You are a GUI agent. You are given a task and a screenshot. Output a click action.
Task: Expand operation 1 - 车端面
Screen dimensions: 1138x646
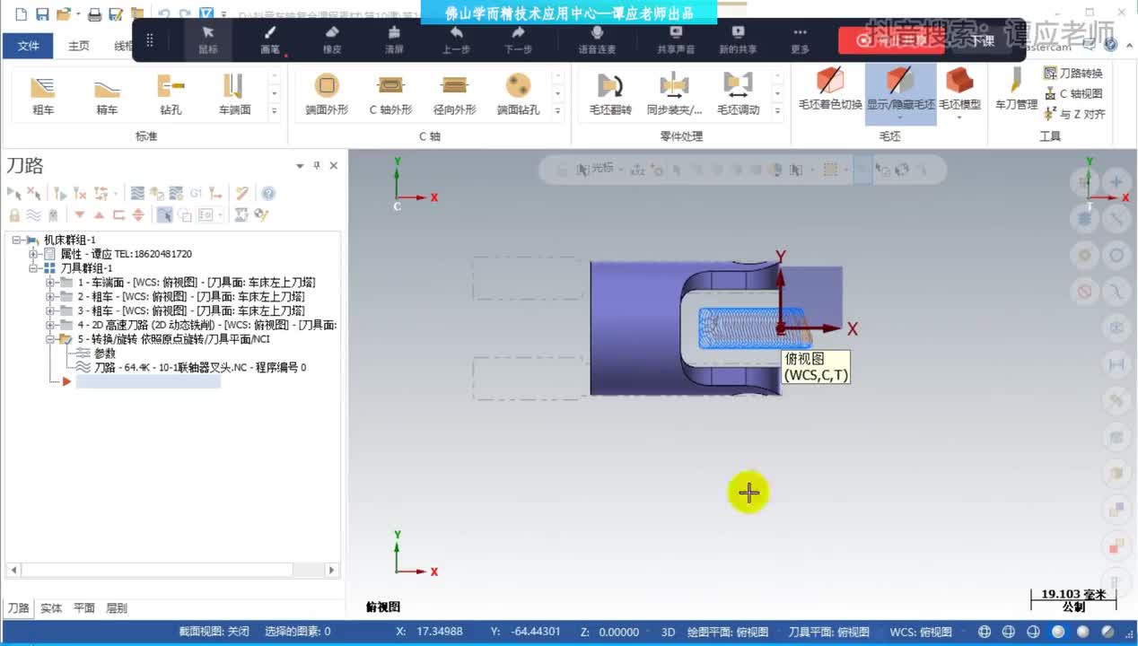pos(50,283)
